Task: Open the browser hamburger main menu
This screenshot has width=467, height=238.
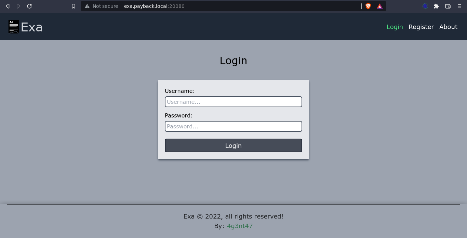Action: pyautogui.click(x=459, y=6)
